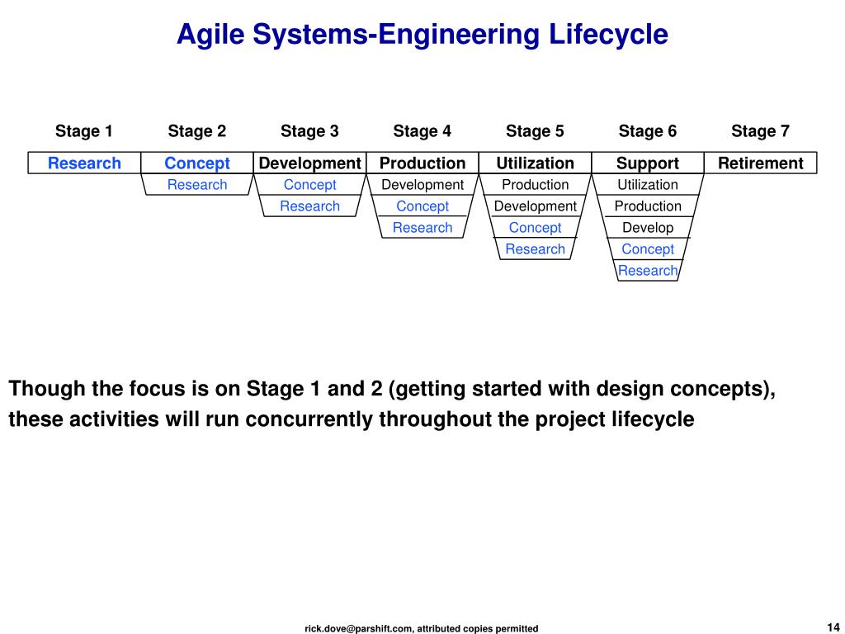This screenshot has height=634, width=845.
Task: Click the bold 'Utilization' box of Stage 5
Action: click(x=535, y=163)
